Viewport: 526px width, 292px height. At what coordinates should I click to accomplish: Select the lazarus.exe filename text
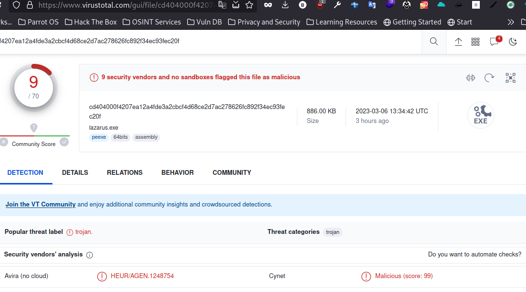point(103,128)
